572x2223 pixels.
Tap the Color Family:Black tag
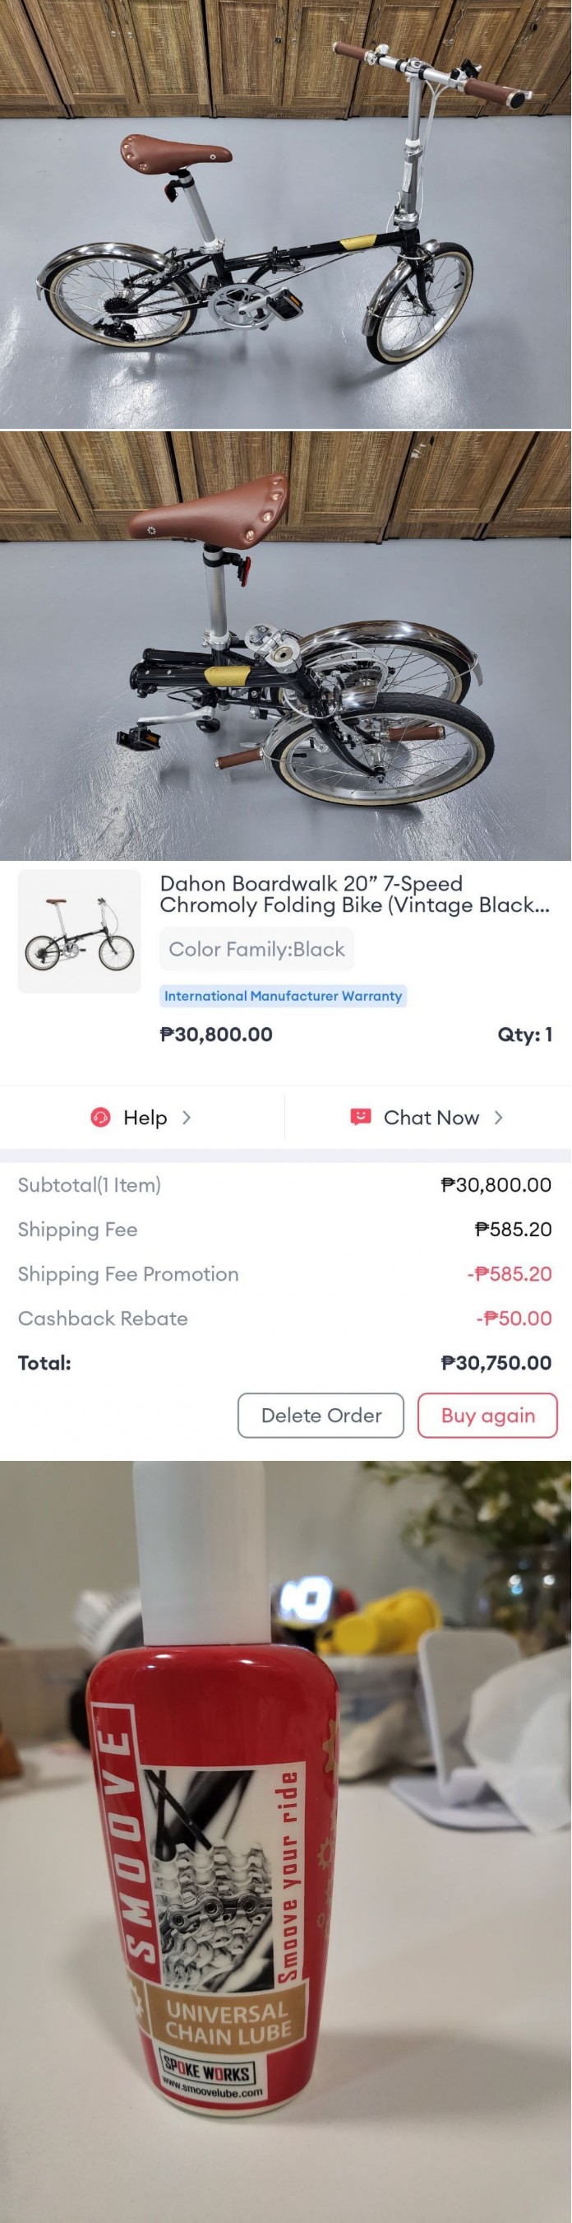(x=256, y=949)
